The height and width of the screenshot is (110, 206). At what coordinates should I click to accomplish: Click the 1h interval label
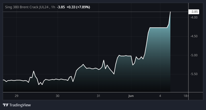pos(53,7)
